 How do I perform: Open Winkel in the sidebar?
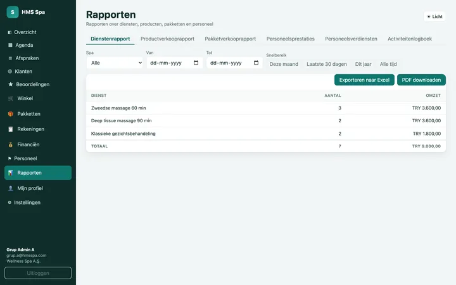pyautogui.click(x=38, y=99)
